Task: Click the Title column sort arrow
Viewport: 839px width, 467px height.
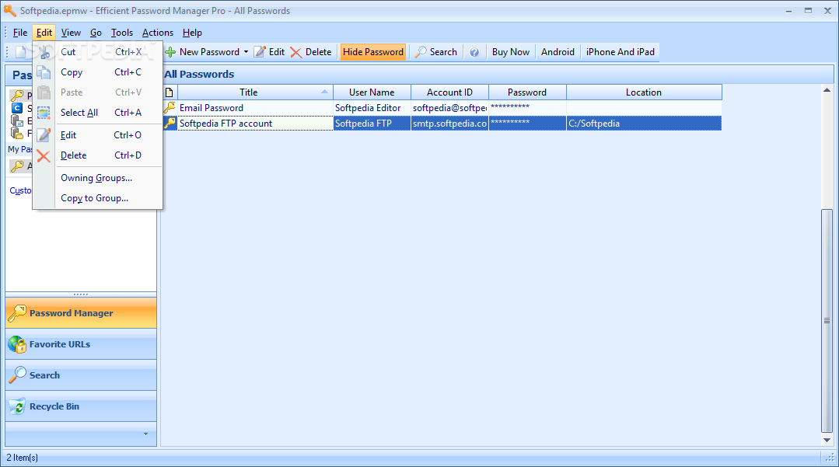Action: [324, 92]
